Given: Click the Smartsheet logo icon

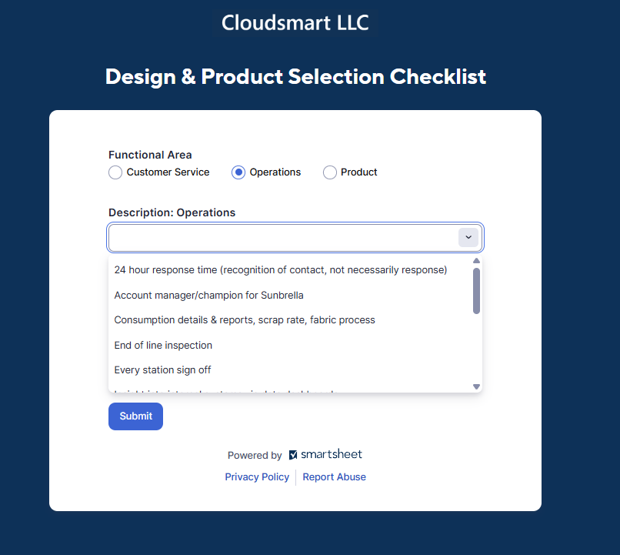Looking at the screenshot, I should point(293,455).
